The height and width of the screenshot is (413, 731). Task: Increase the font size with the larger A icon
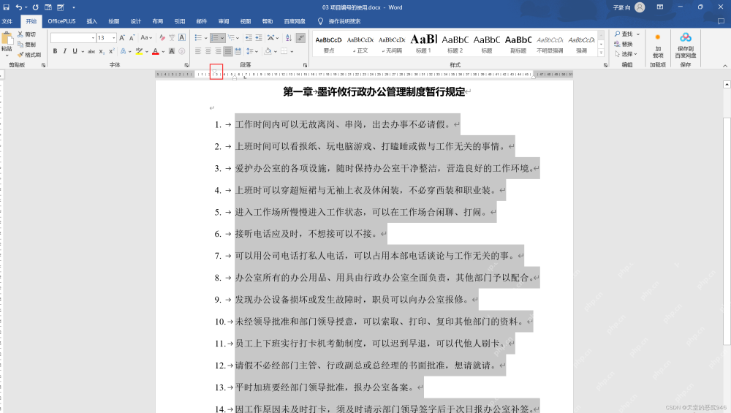click(x=122, y=38)
